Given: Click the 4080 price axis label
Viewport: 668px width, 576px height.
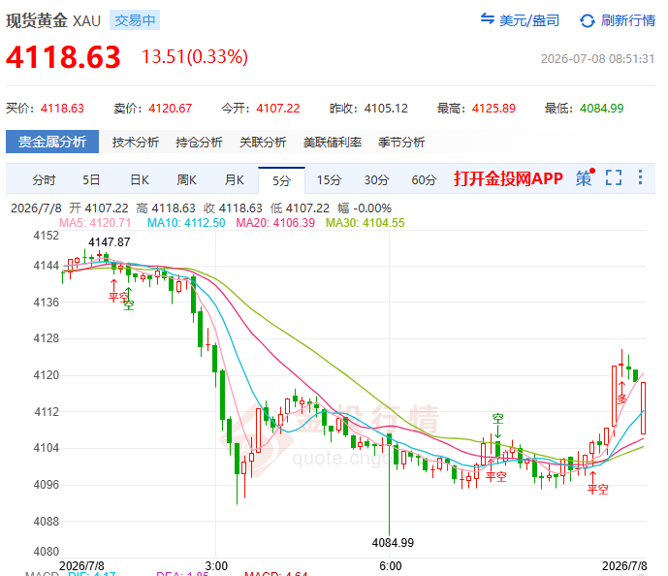Looking at the screenshot, I should click(x=46, y=552).
